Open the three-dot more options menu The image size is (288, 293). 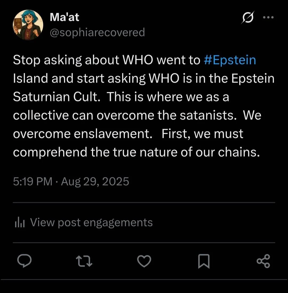[x=268, y=18]
